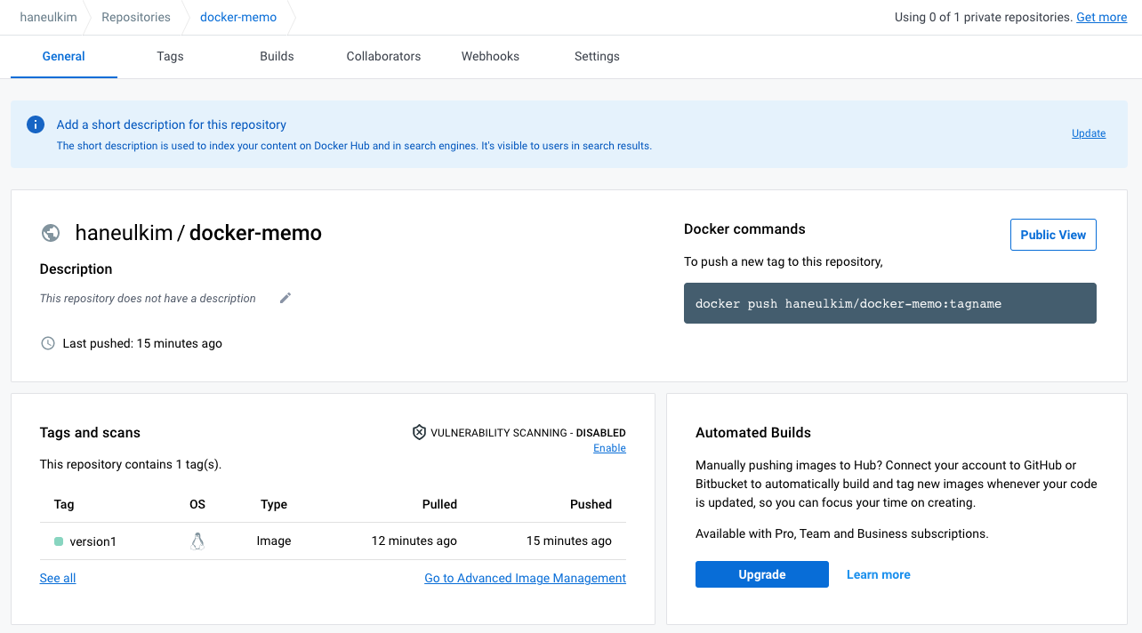Click the haneulkim breadcrumb
Image resolution: width=1142 pixels, height=633 pixels.
click(49, 17)
